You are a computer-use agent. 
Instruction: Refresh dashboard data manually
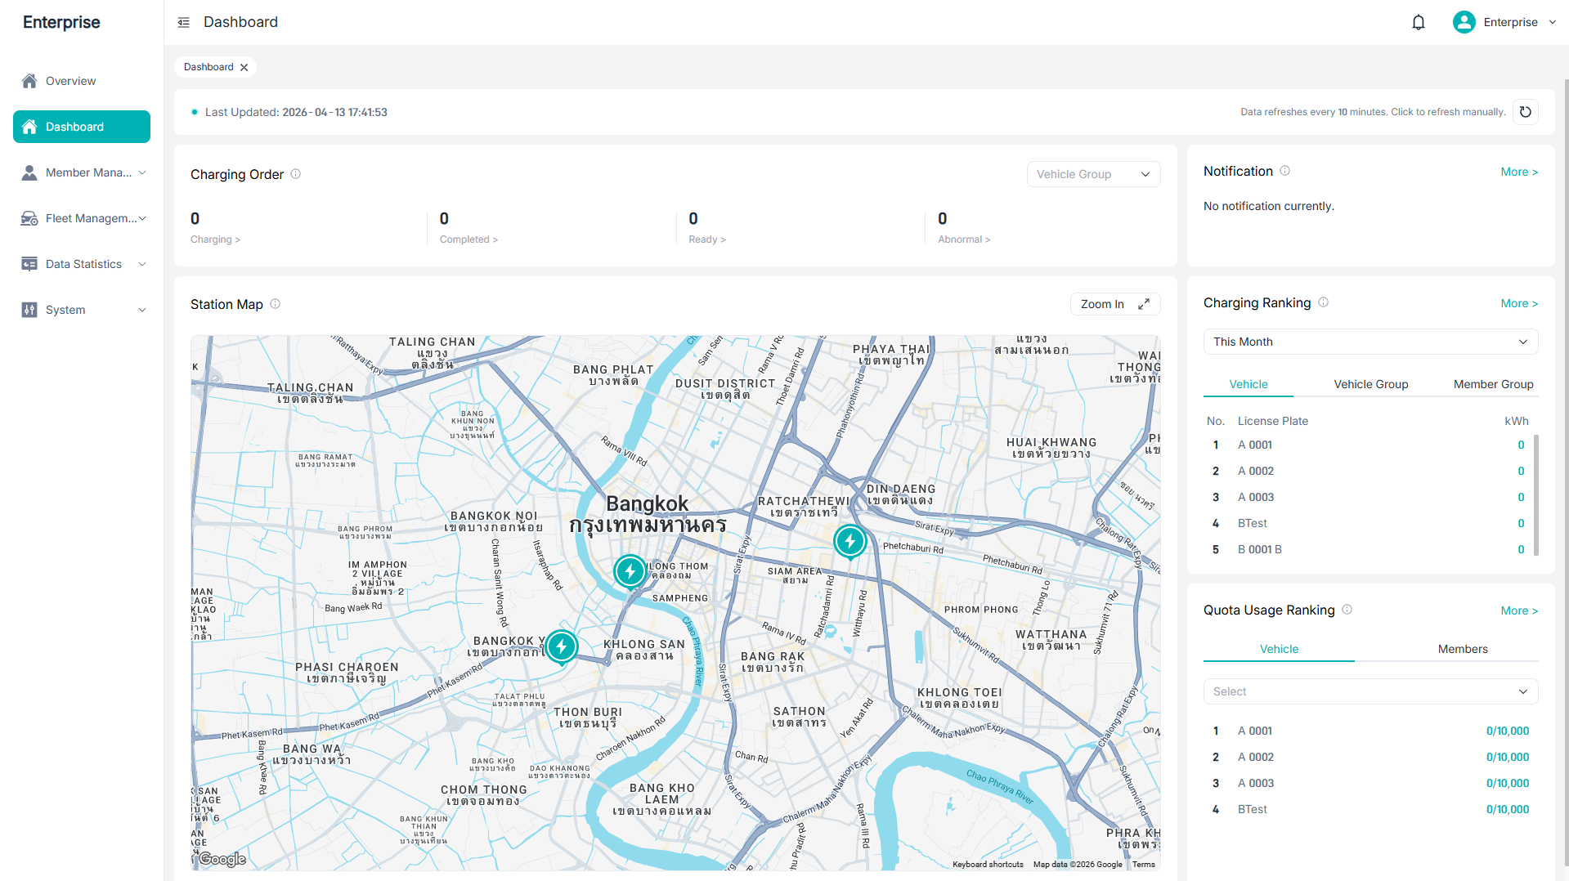tap(1526, 112)
